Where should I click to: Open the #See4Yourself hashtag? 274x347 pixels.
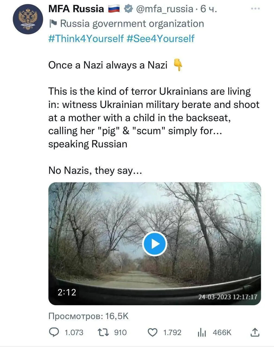coord(160,38)
